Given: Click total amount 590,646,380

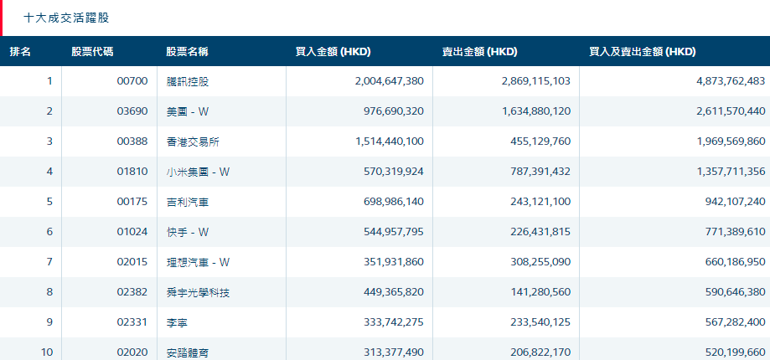Looking at the screenshot, I should click(735, 292).
